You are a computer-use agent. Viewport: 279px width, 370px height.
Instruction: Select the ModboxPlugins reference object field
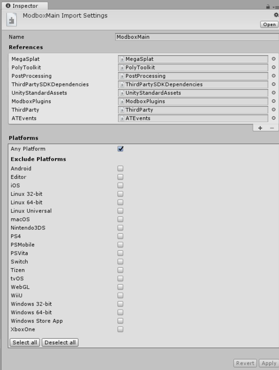193,101
